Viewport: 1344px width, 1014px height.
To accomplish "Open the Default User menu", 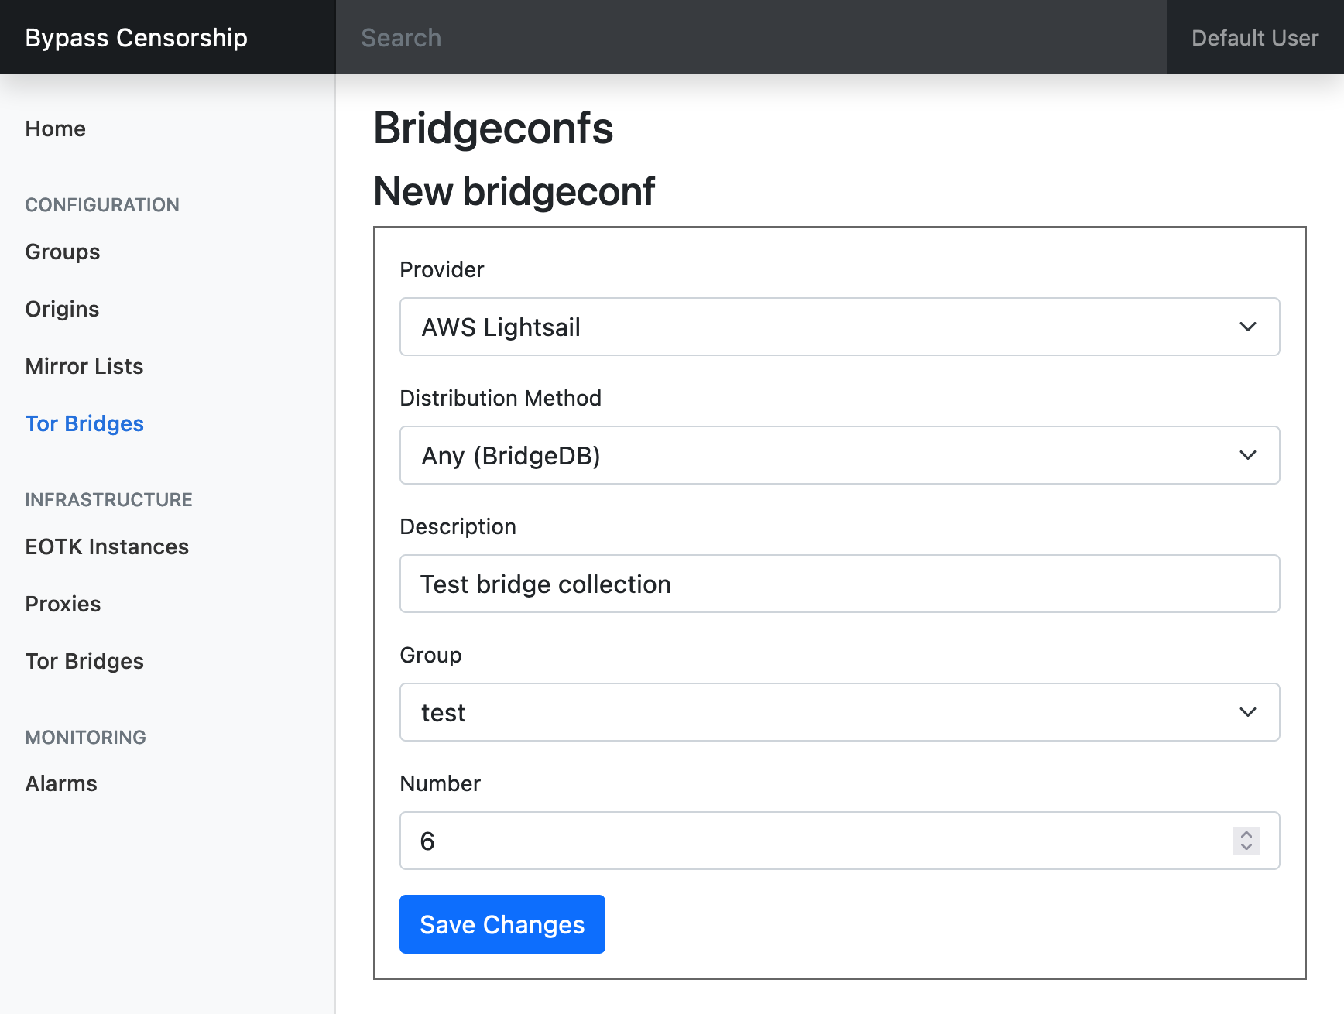I will (1254, 37).
